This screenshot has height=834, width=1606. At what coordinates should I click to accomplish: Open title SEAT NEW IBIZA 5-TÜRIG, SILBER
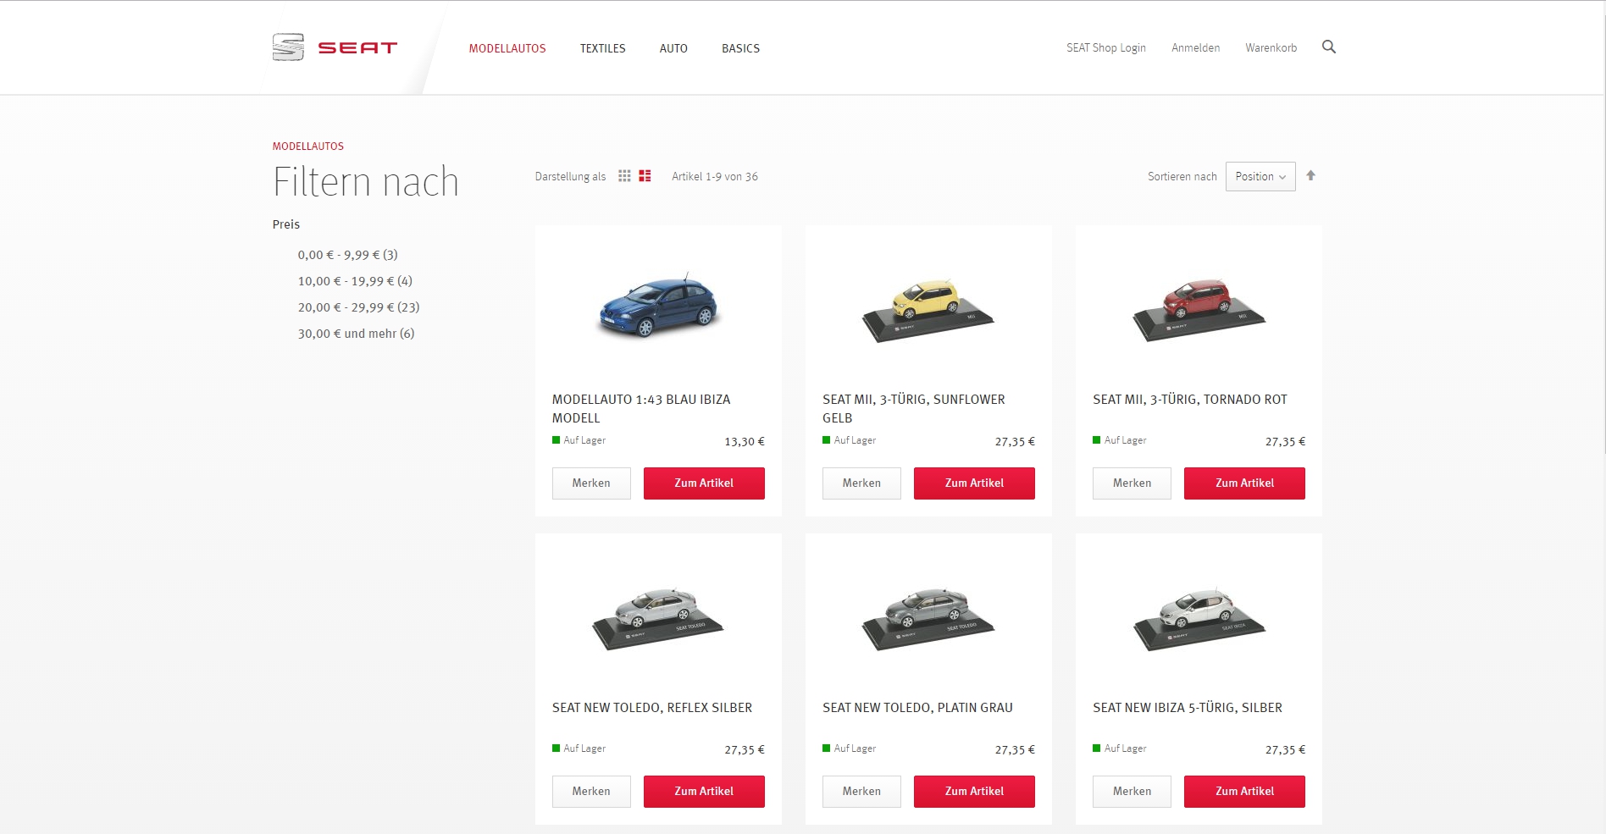tap(1187, 708)
